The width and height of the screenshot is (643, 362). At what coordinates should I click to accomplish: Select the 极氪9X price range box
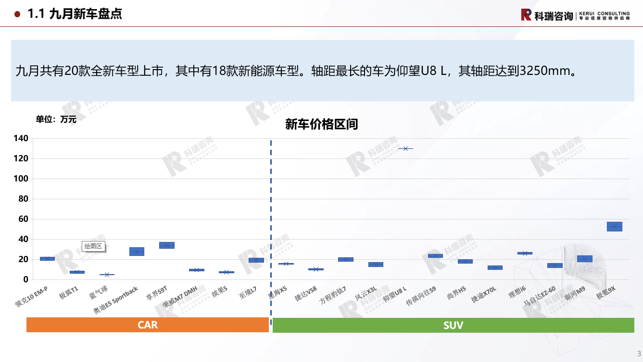(614, 227)
